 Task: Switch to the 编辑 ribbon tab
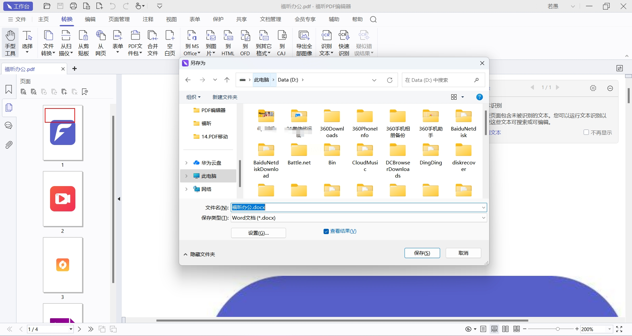(90, 19)
